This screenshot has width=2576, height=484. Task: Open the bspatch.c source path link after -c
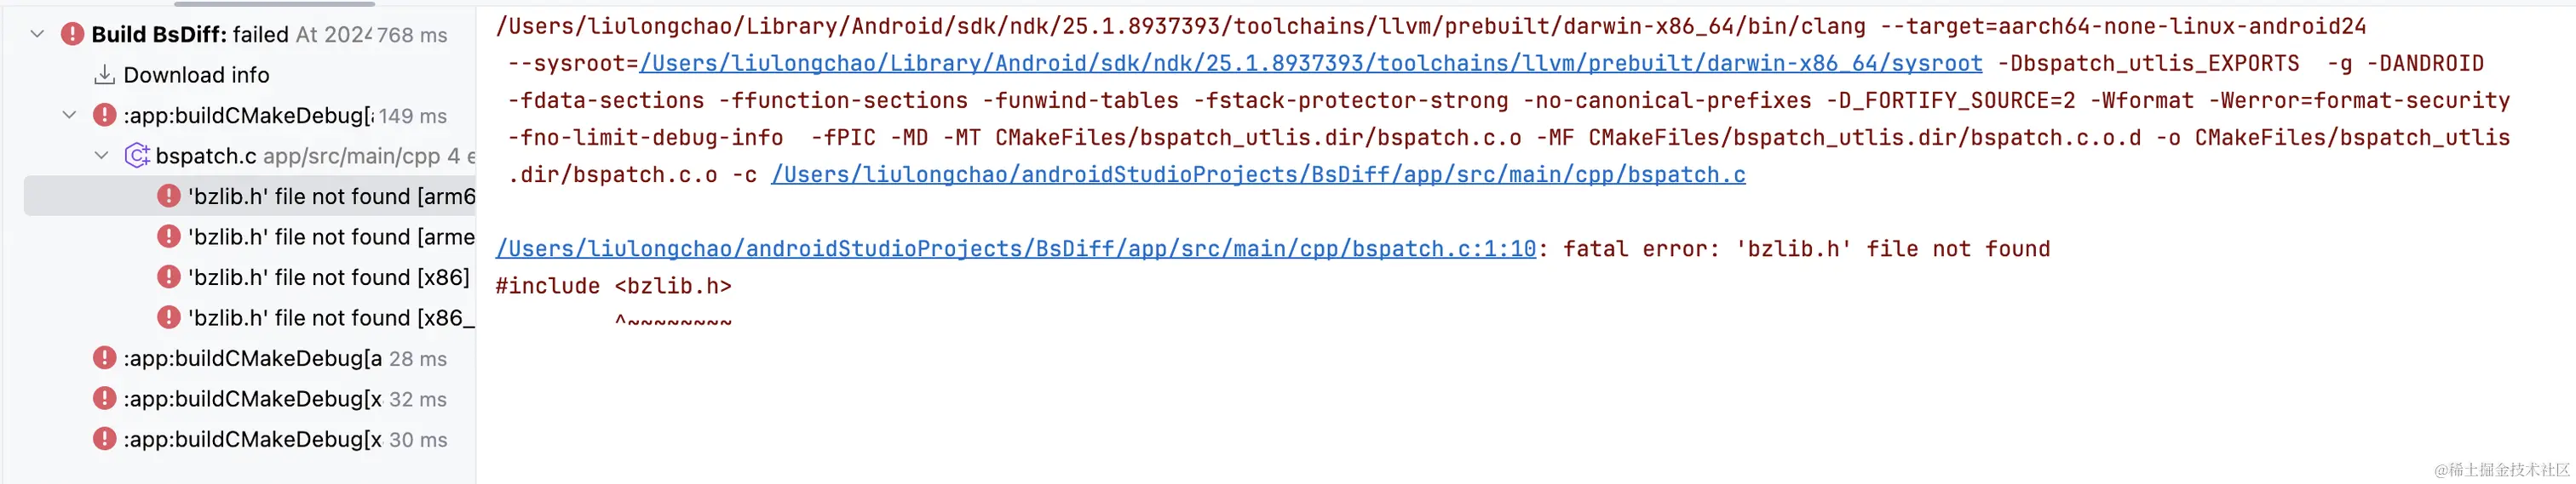[x=1258, y=174]
